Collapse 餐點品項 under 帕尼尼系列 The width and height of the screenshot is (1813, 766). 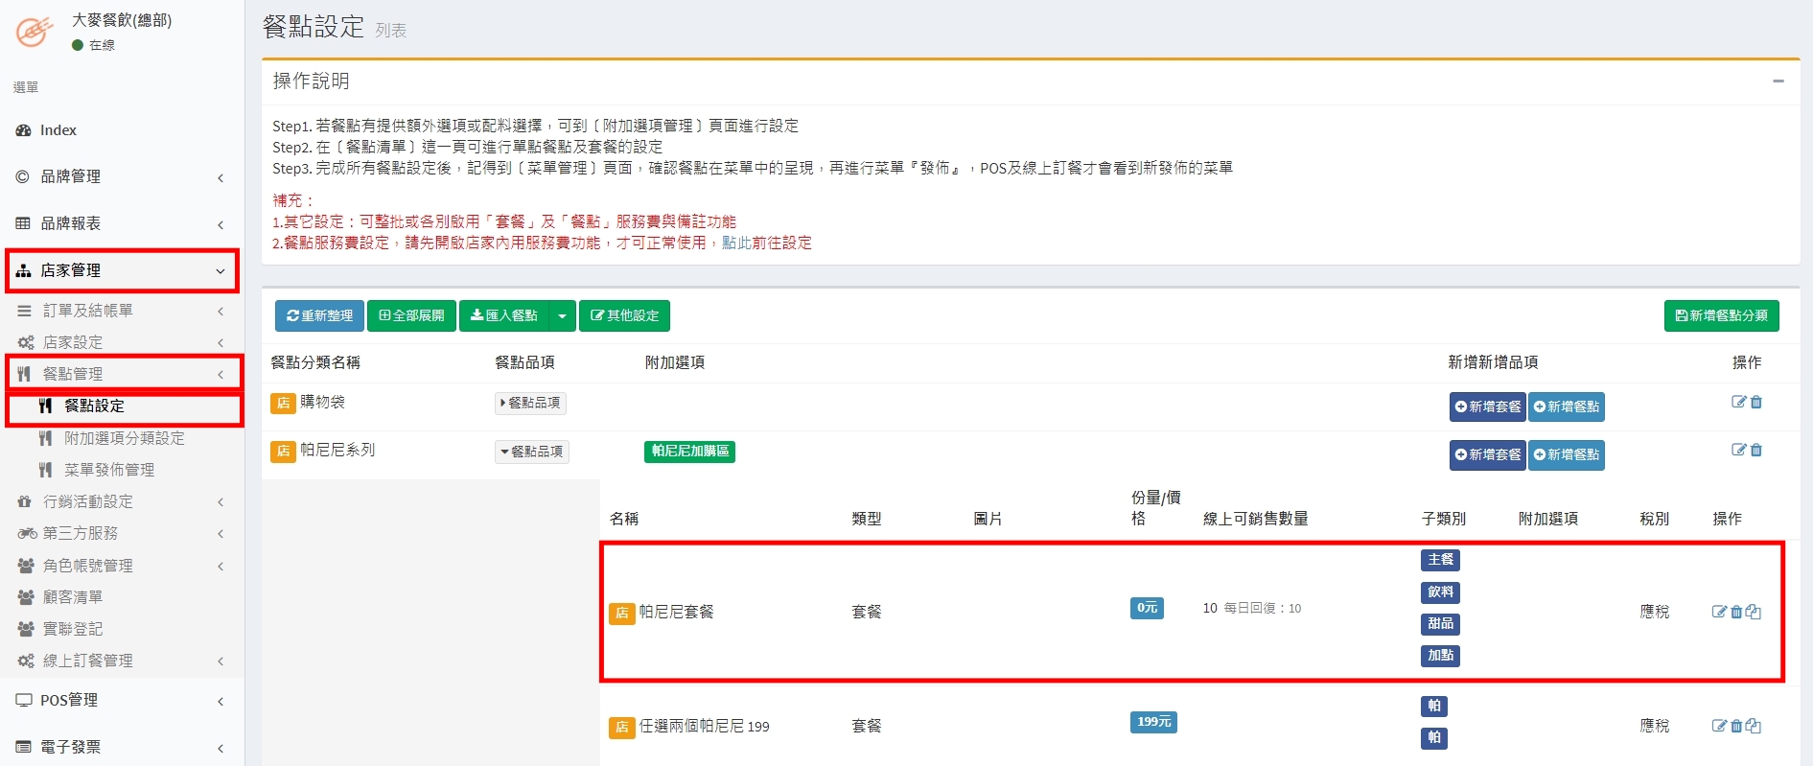coord(532,452)
